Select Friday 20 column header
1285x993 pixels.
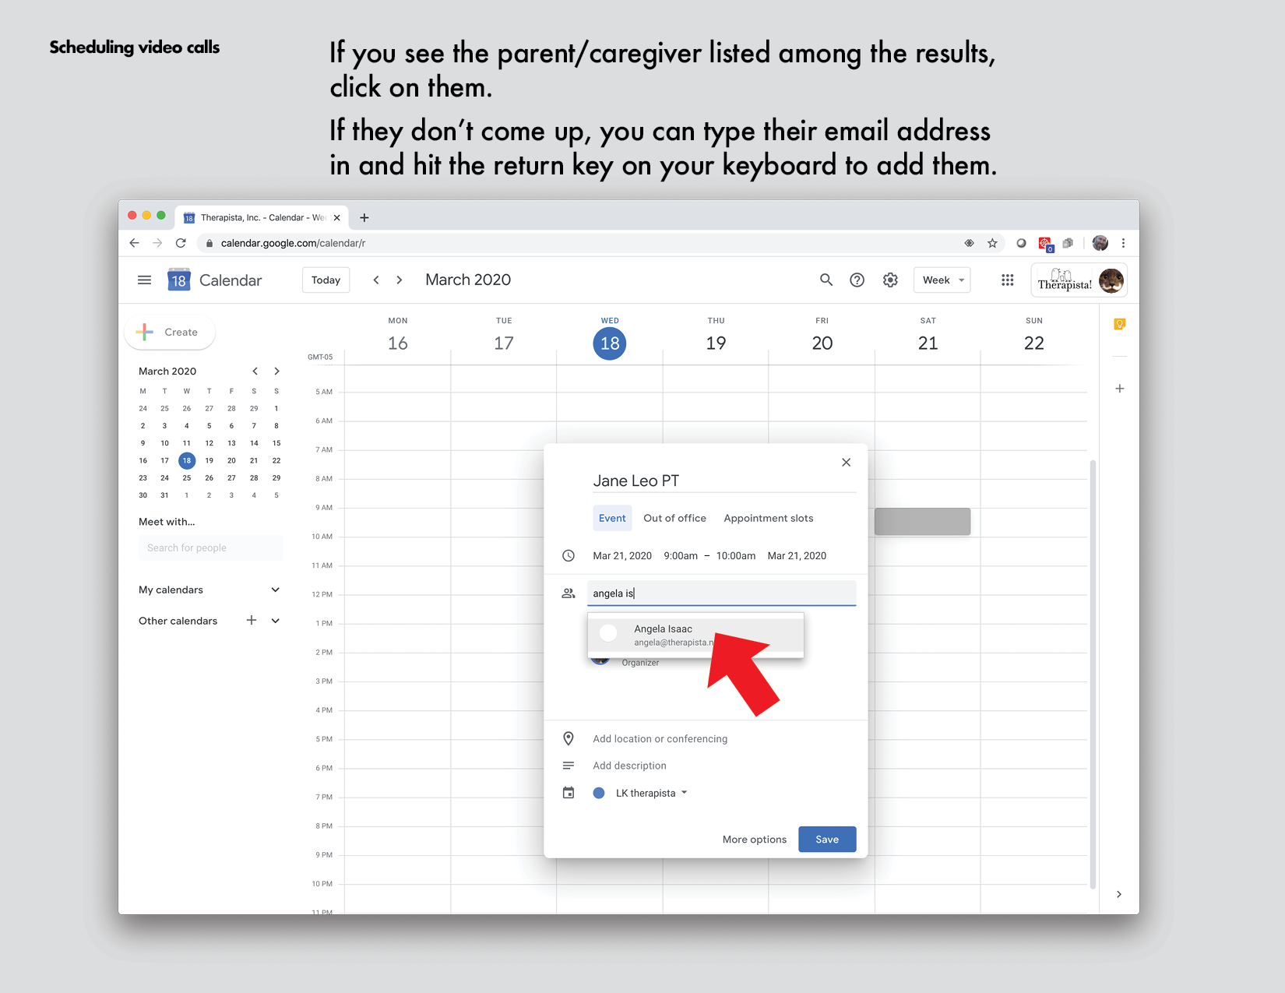click(822, 336)
